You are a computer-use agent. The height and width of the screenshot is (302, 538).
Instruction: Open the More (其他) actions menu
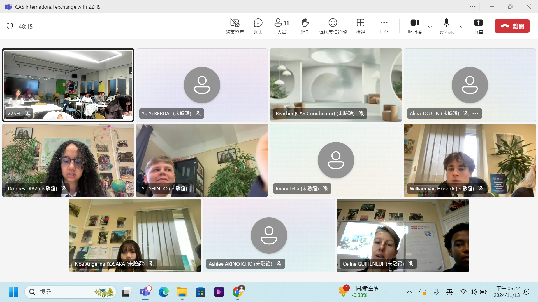click(384, 26)
